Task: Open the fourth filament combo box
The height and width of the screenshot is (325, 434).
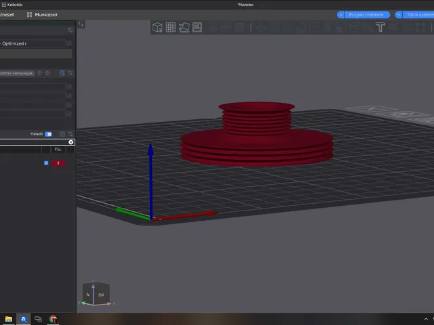Action: (x=33, y=114)
